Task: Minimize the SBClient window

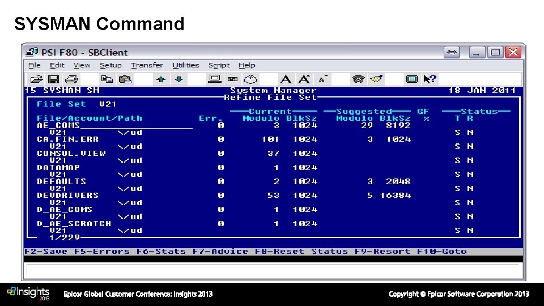Action: pyautogui.click(x=477, y=52)
